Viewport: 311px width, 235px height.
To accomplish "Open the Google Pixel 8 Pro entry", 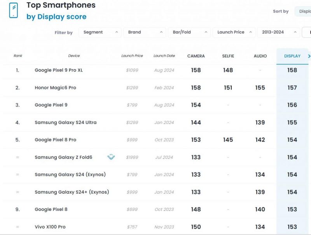I will [x=55, y=140].
